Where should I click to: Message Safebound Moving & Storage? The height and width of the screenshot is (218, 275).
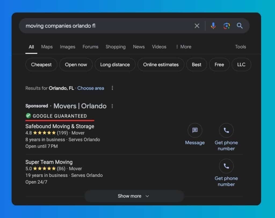point(195,134)
